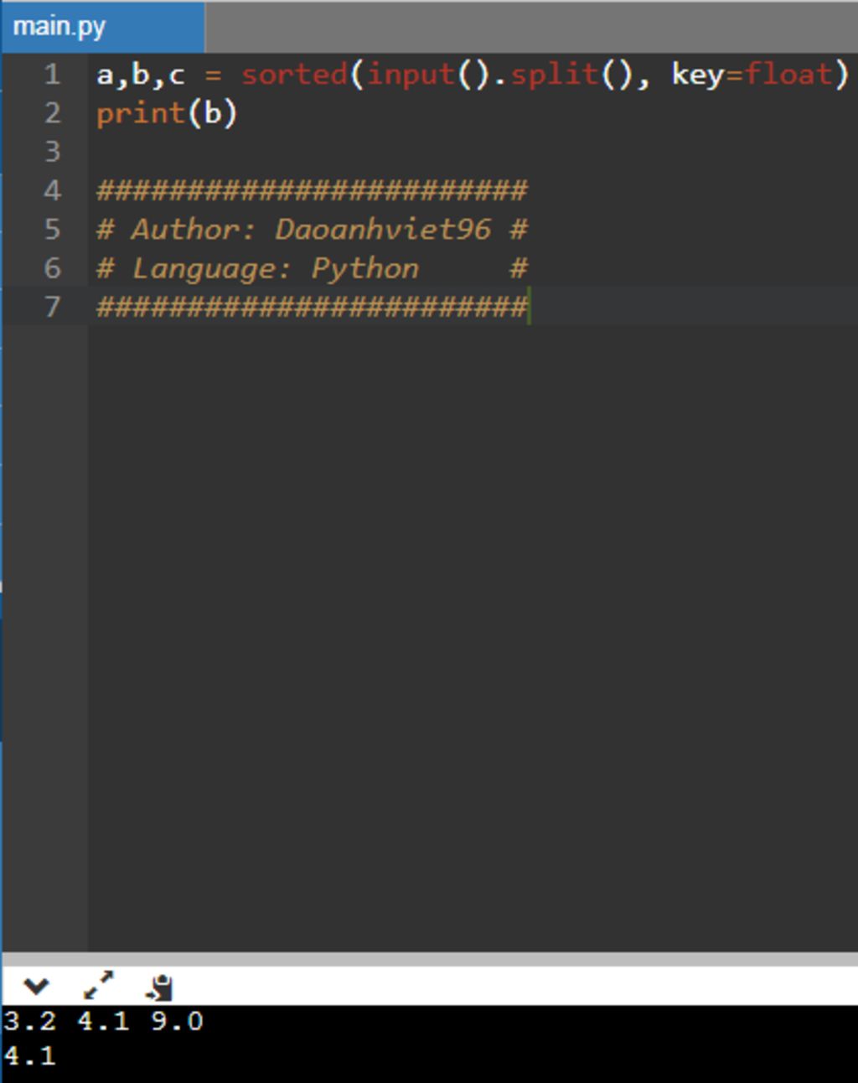Select line number 1 in the gutter

click(52, 75)
